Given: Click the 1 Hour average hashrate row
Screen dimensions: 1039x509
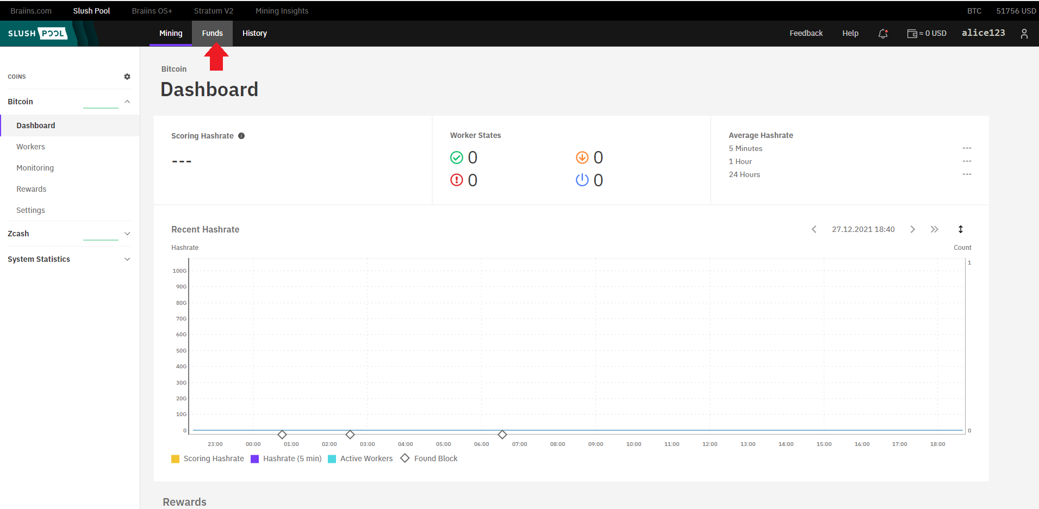Looking at the screenshot, I should pyautogui.click(x=850, y=161).
